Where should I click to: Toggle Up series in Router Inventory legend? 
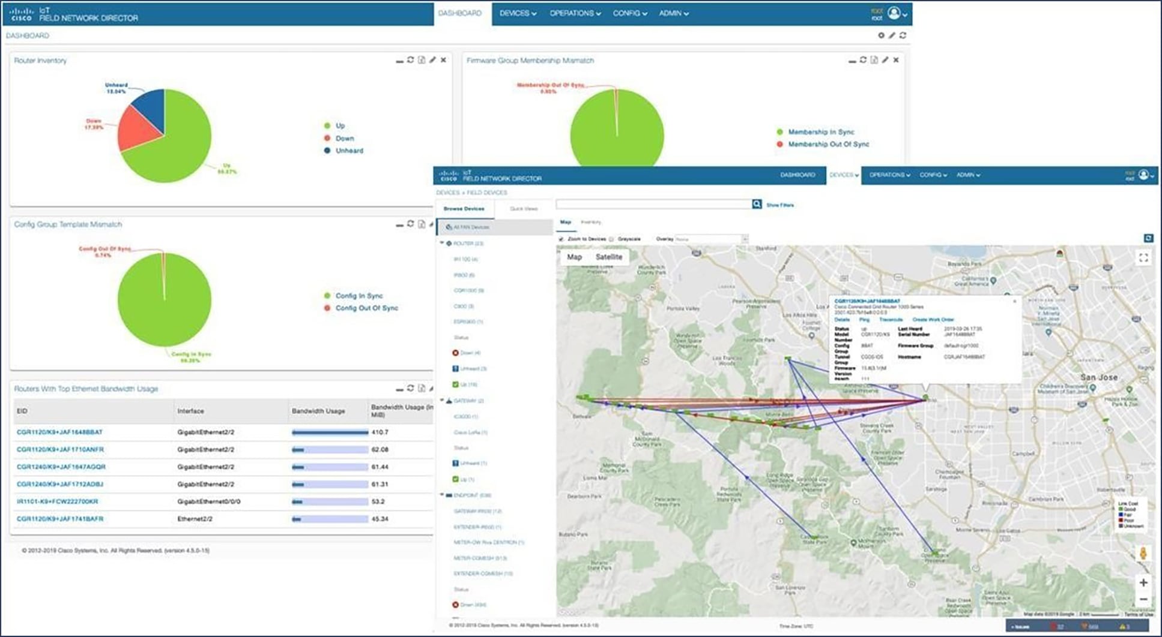(x=334, y=125)
